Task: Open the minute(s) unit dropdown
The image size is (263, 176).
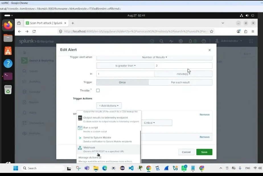Action: coord(183,74)
